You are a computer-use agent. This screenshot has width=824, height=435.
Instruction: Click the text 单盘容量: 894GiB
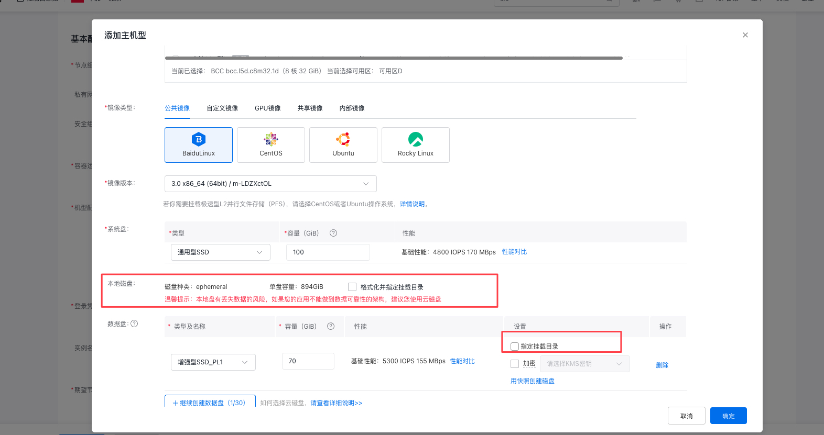coord(296,287)
